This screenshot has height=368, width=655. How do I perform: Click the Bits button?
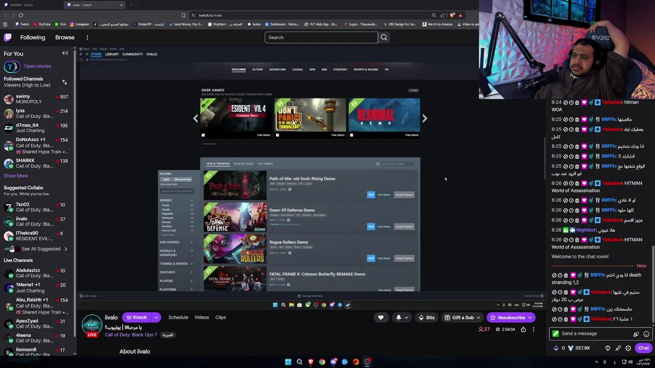coord(426,317)
